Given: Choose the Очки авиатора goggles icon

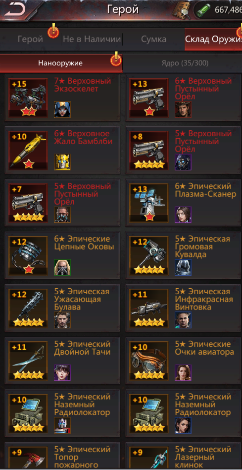Looking at the screenshot, I should [x=149, y=361].
